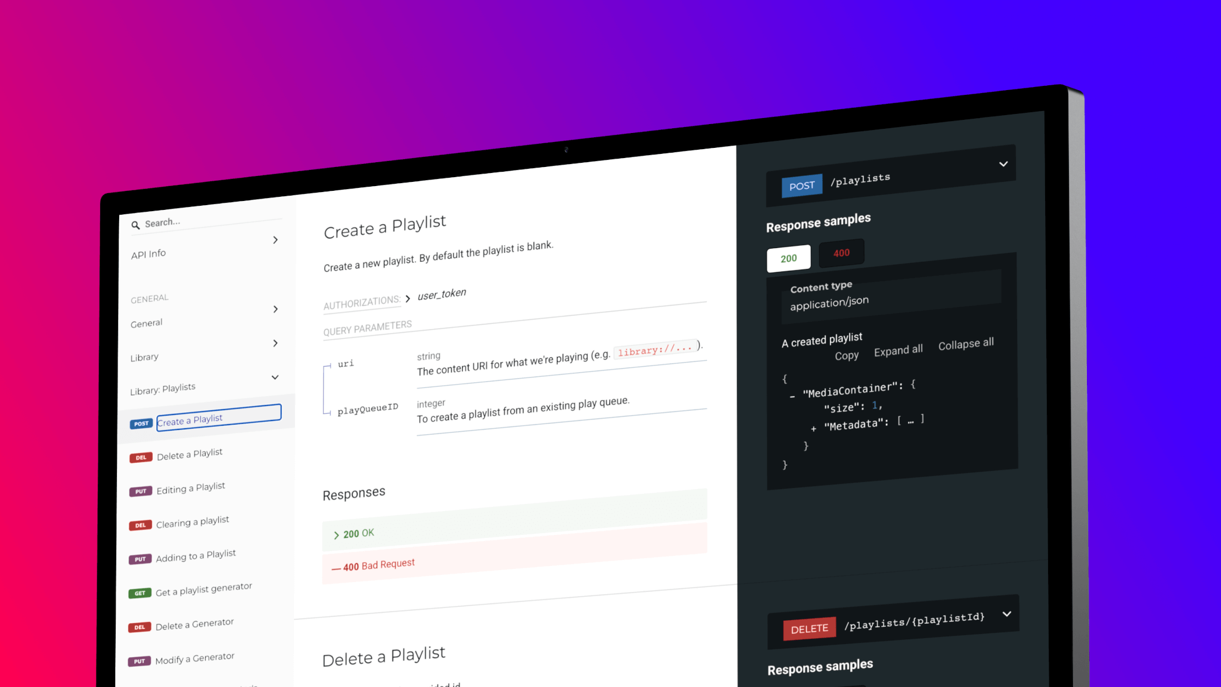Expand the API Info section chevron
Image resolution: width=1221 pixels, height=687 pixels.
pyautogui.click(x=275, y=240)
